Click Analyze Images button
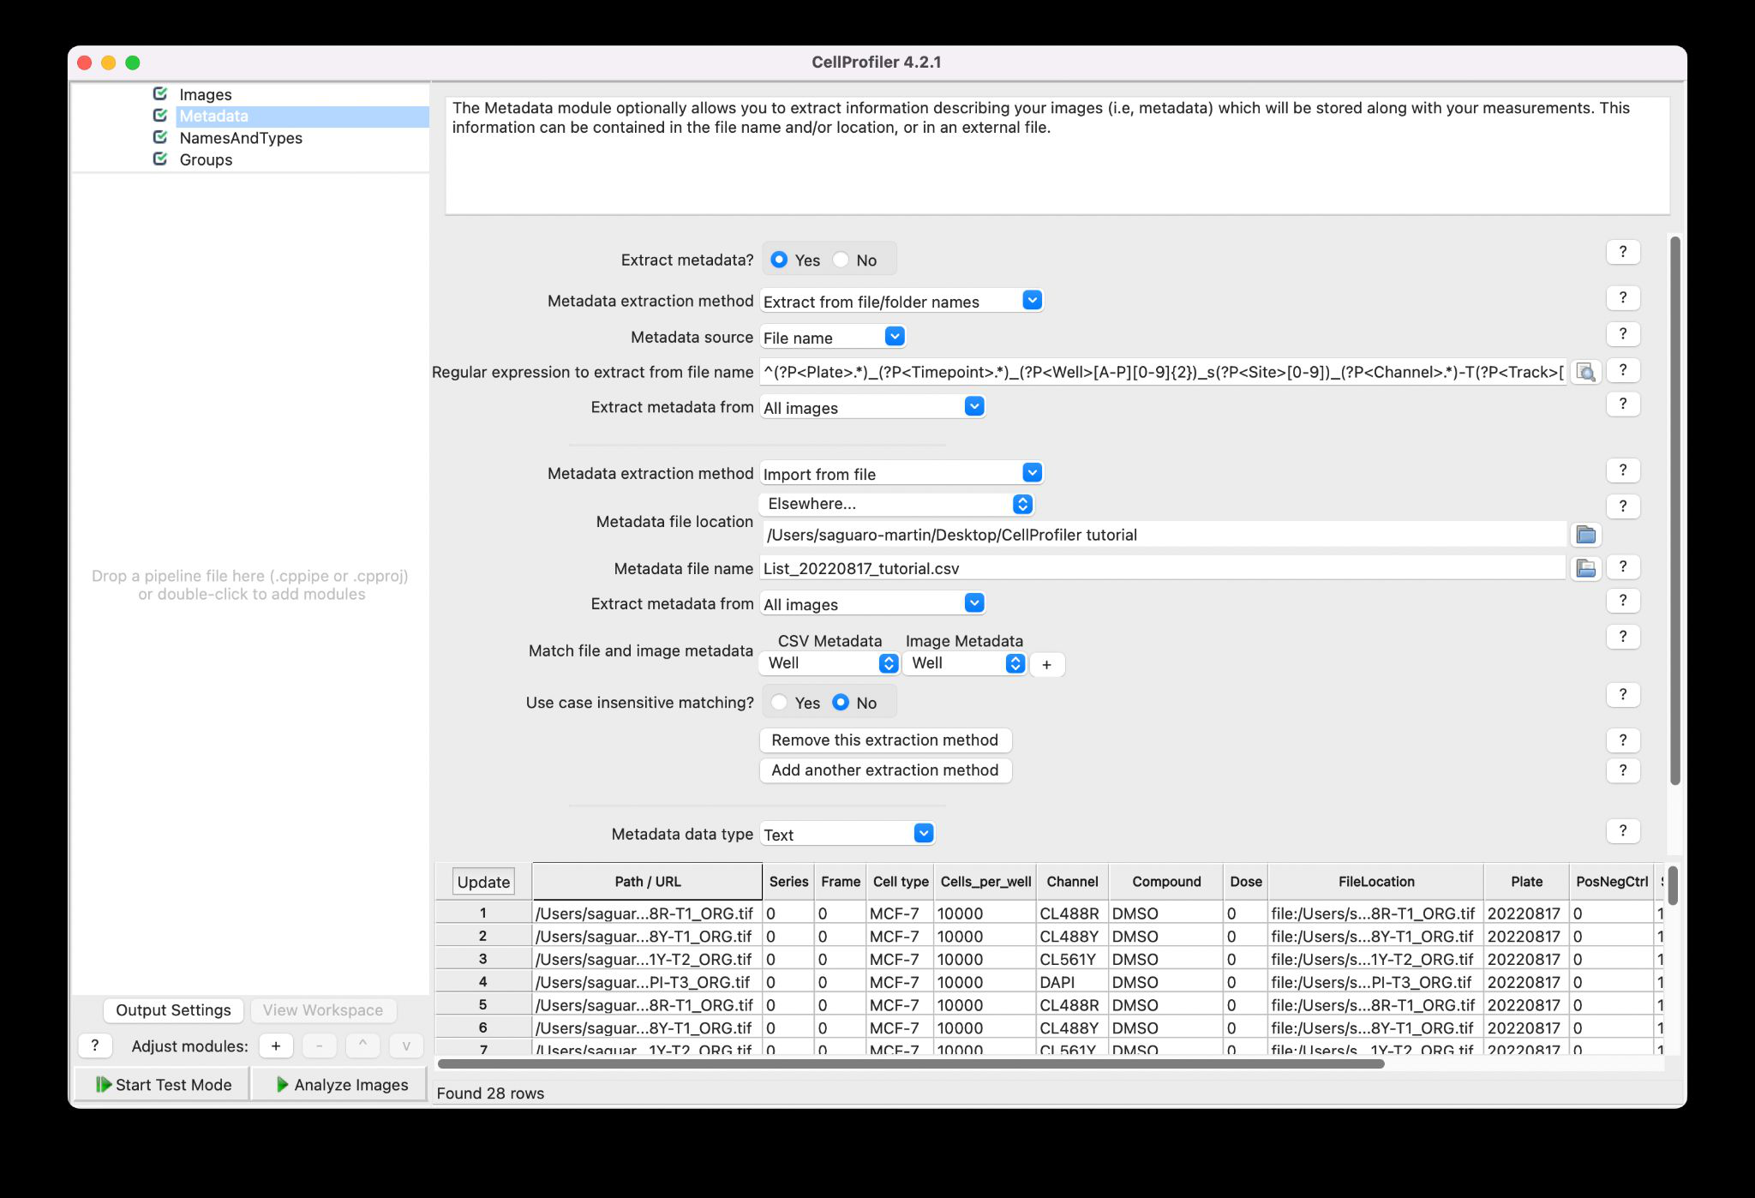The image size is (1755, 1198). click(339, 1084)
